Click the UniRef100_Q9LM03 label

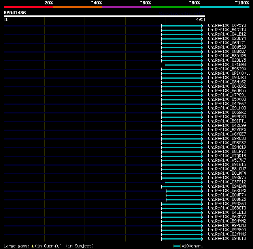coord(227,108)
